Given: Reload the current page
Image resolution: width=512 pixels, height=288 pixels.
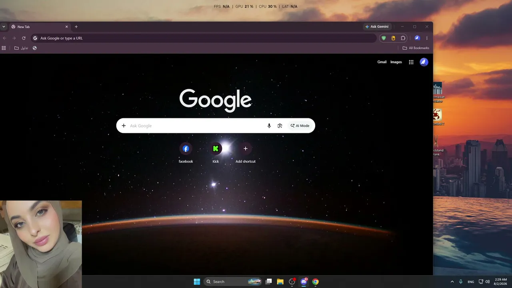Looking at the screenshot, I should (x=24, y=38).
